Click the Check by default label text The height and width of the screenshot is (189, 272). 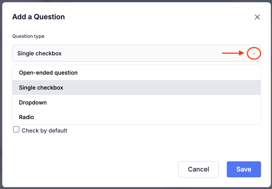[x=44, y=130]
